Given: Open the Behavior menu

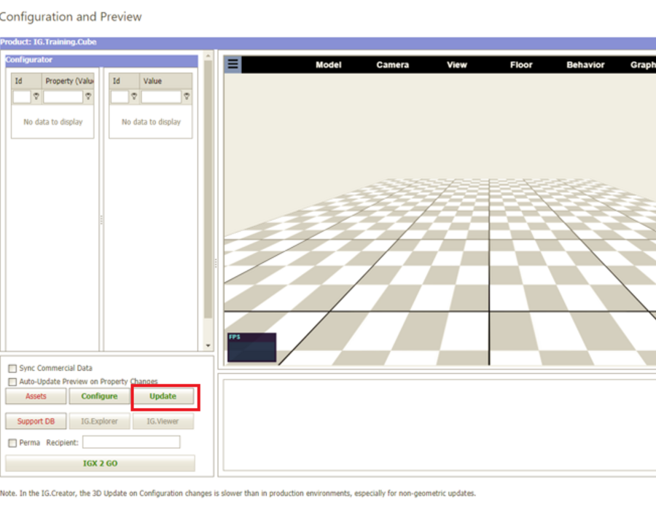Looking at the screenshot, I should pyautogui.click(x=585, y=65).
